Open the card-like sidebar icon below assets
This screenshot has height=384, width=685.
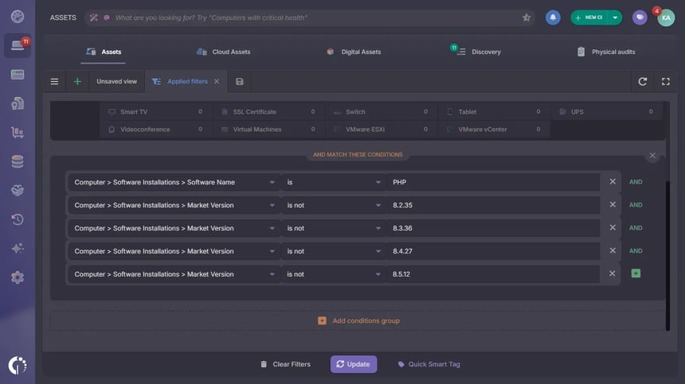18,75
